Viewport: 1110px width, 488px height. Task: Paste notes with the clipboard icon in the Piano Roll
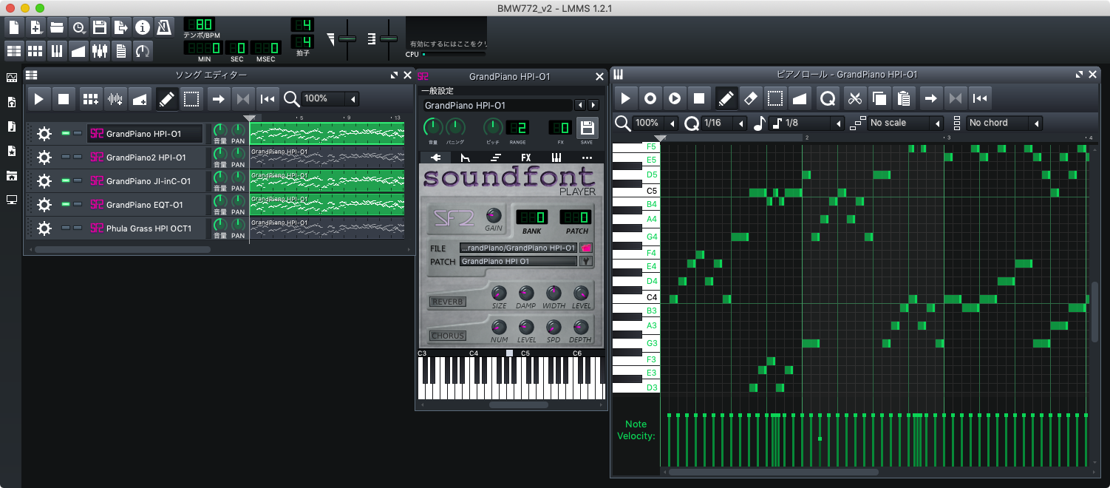click(x=904, y=98)
